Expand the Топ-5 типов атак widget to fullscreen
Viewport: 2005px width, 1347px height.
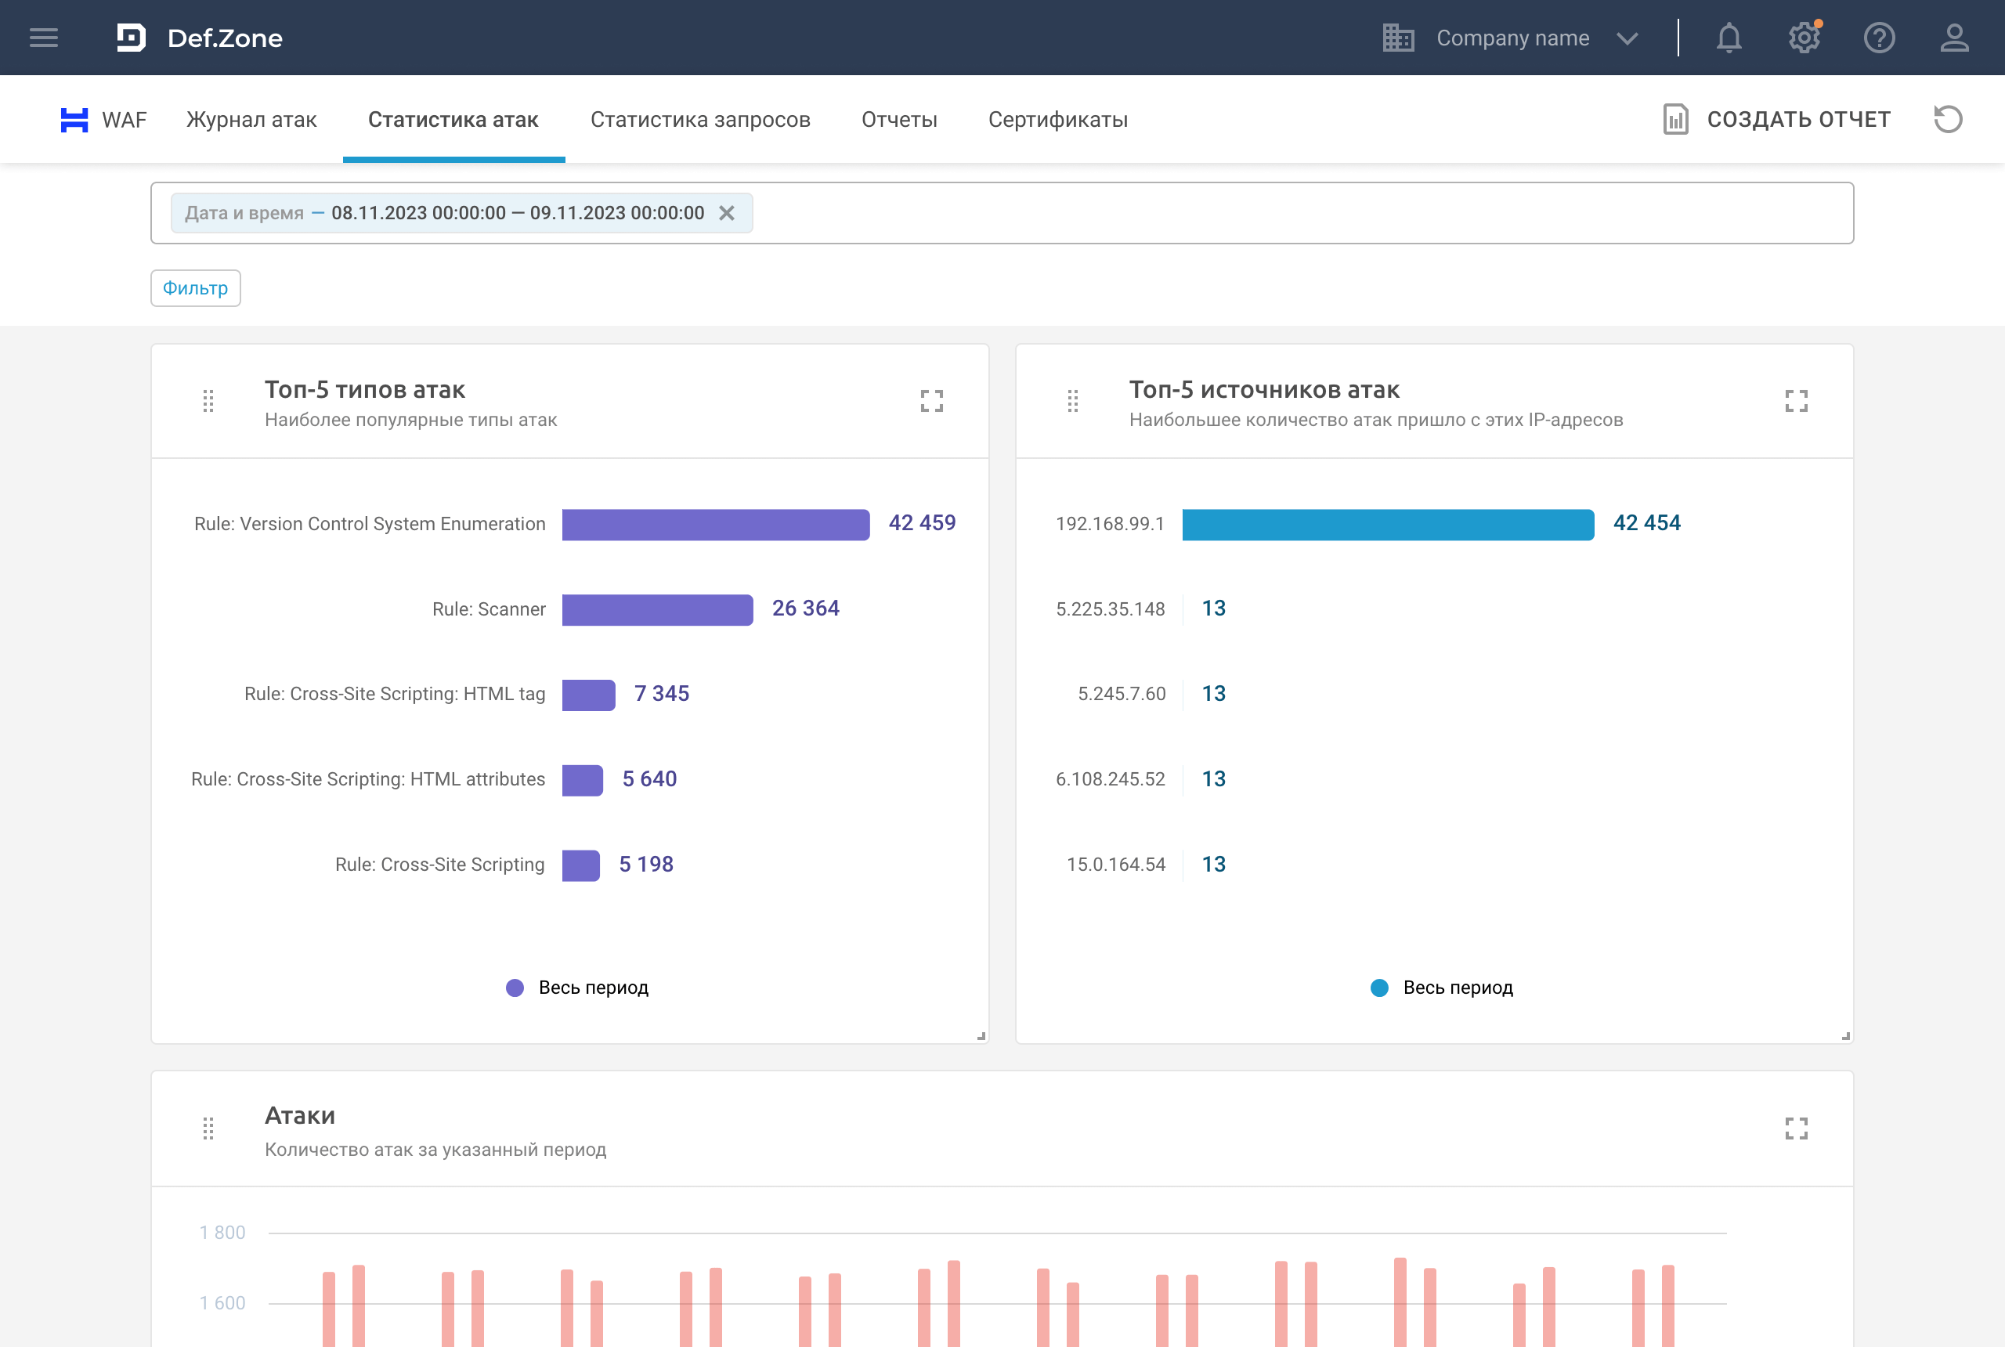point(931,401)
